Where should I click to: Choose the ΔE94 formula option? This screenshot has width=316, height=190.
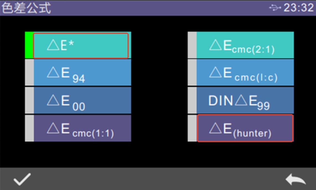pos(82,72)
